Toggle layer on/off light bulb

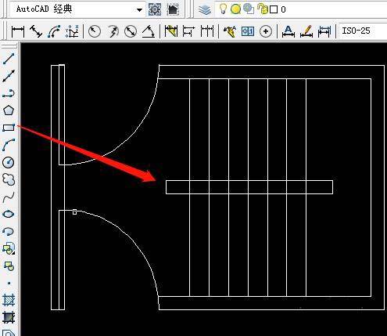[223, 9]
